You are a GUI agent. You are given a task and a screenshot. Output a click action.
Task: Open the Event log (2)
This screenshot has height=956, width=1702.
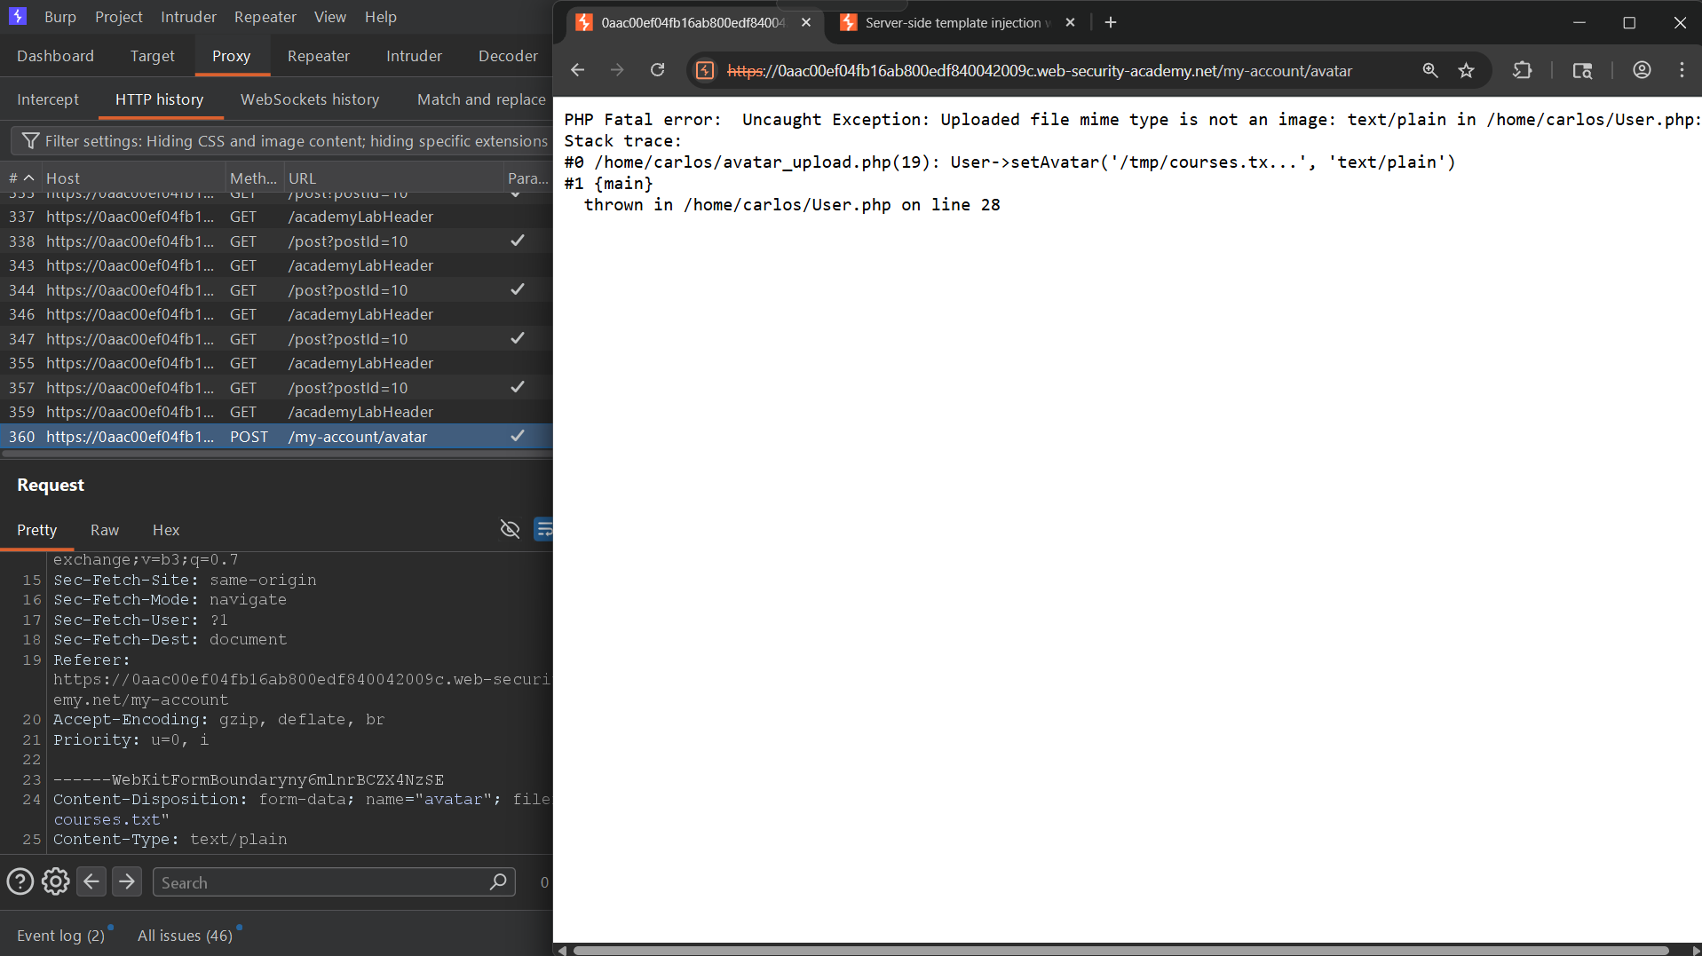pos(60,936)
